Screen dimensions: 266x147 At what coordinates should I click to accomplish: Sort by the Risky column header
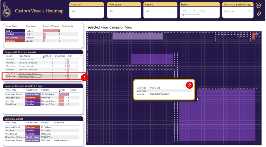tap(70, 56)
